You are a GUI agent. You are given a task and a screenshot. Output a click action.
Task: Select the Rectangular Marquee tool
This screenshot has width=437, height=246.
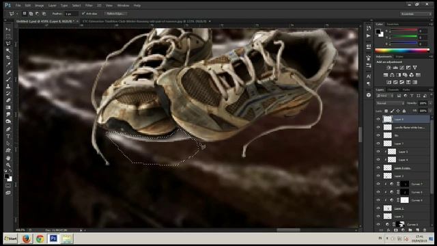[x=8, y=36]
